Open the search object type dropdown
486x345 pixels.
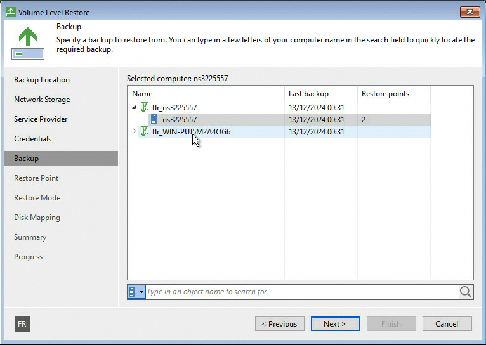[142, 292]
